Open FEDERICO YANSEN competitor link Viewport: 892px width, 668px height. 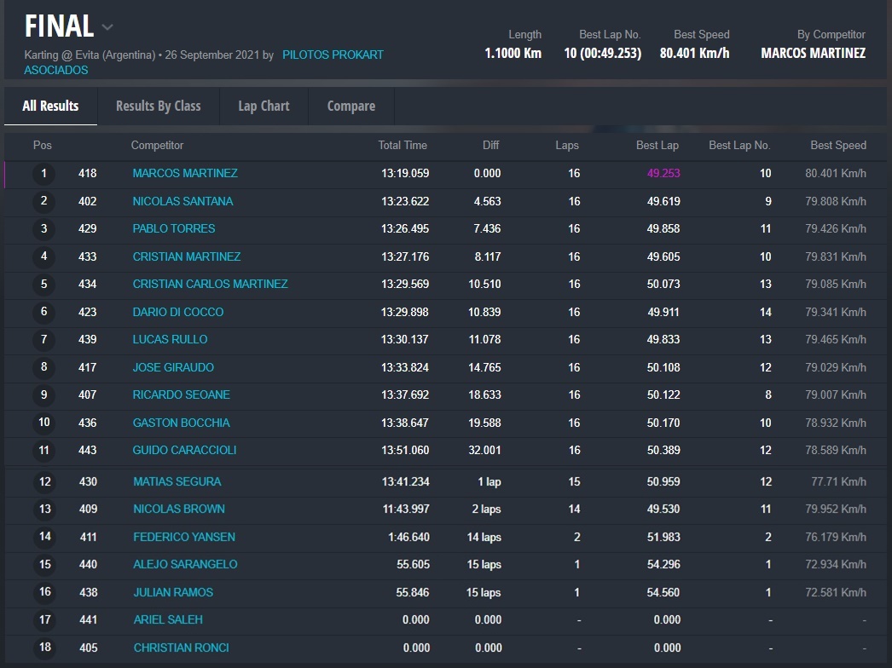pyautogui.click(x=184, y=538)
